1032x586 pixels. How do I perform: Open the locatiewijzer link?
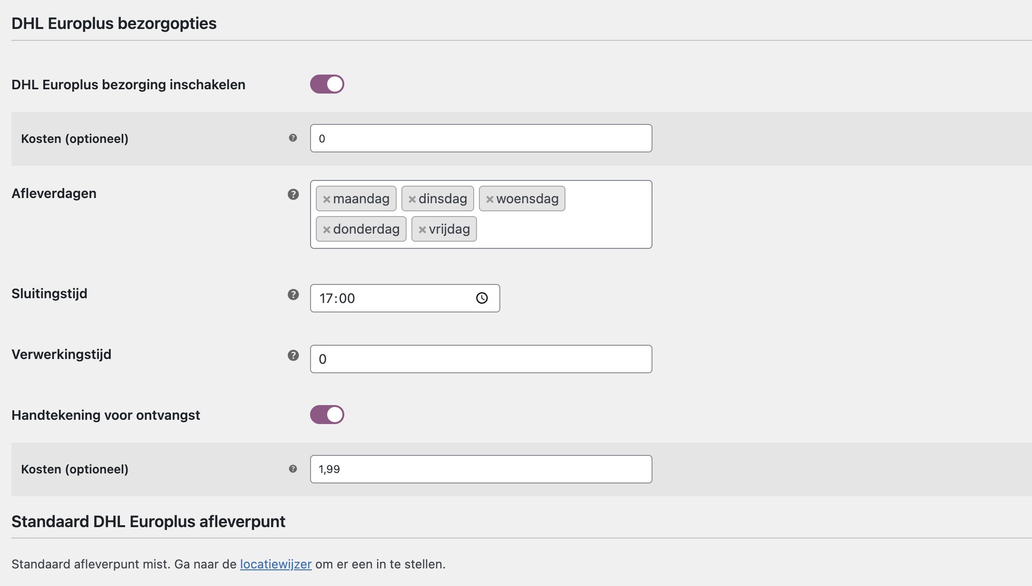point(276,564)
